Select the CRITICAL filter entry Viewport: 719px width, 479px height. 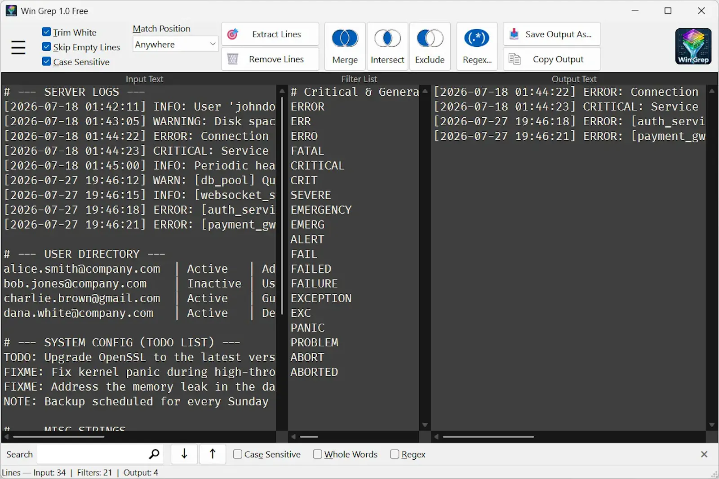(x=317, y=165)
